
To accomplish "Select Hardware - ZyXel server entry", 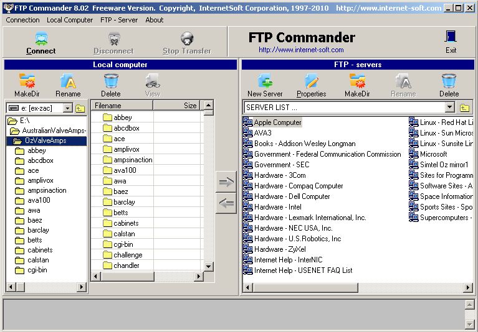I will pos(274,249).
